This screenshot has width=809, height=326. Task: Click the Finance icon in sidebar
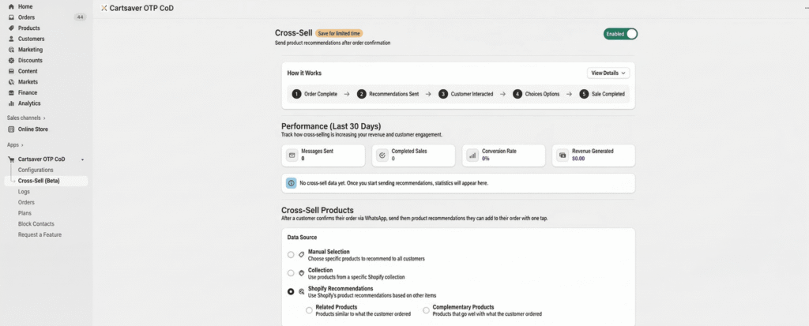pyautogui.click(x=11, y=92)
